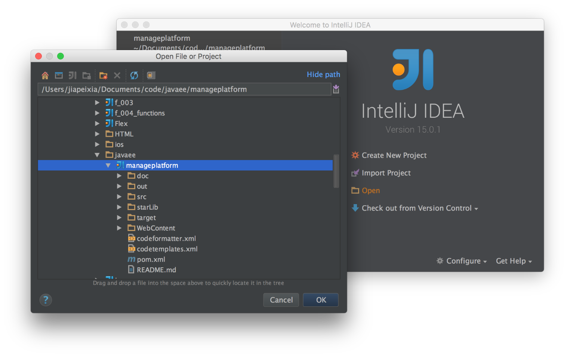The height and width of the screenshot is (357, 567).
Task: Click the pom.xml Maven icon
Action: [131, 259]
